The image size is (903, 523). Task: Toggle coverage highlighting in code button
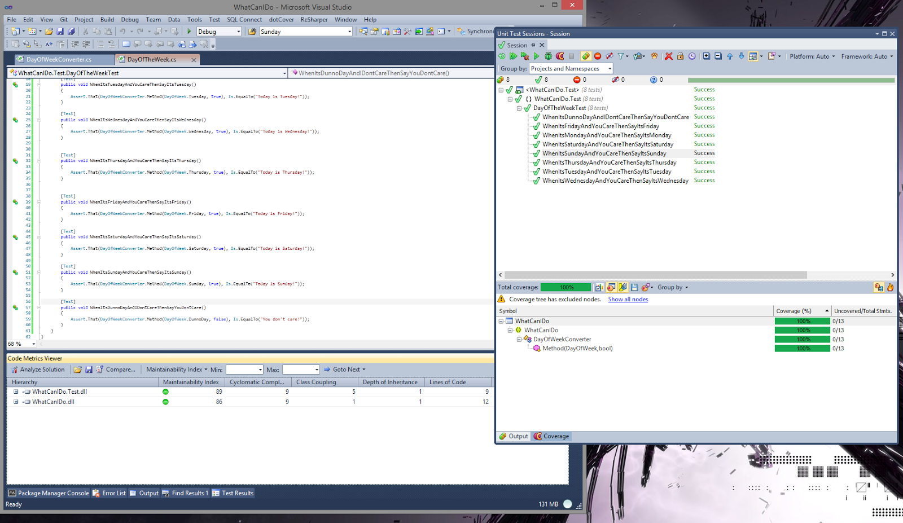click(623, 287)
